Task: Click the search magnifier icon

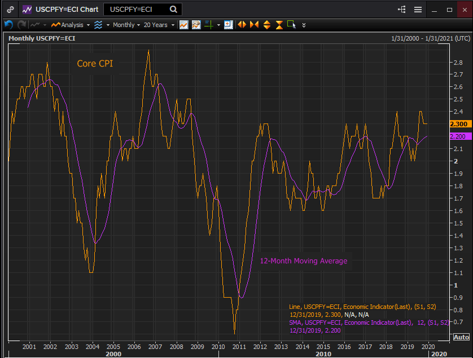Action: 173,10
